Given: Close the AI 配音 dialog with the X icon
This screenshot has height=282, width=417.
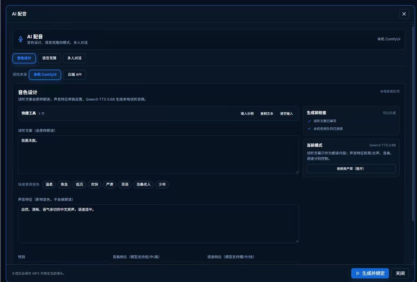Looking at the screenshot, I should 404,14.
